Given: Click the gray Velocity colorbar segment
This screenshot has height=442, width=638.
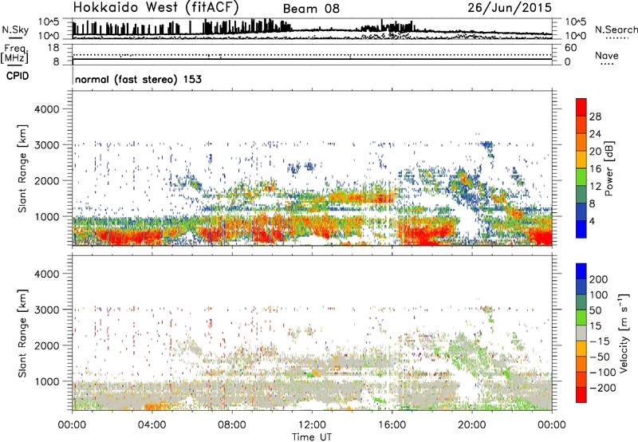Looking at the screenshot, I should point(581,333).
